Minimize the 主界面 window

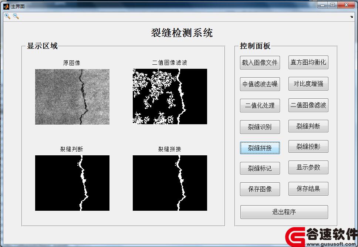click(x=322, y=5)
